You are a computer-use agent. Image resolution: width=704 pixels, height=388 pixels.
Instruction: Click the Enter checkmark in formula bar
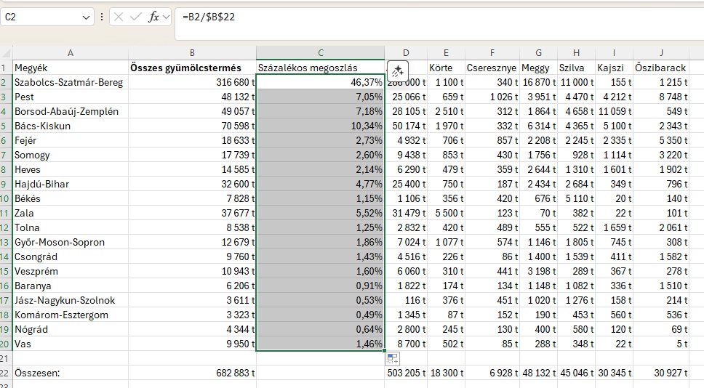tap(136, 17)
